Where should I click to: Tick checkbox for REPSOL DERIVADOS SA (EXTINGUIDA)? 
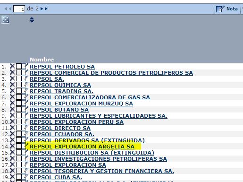point(19,140)
